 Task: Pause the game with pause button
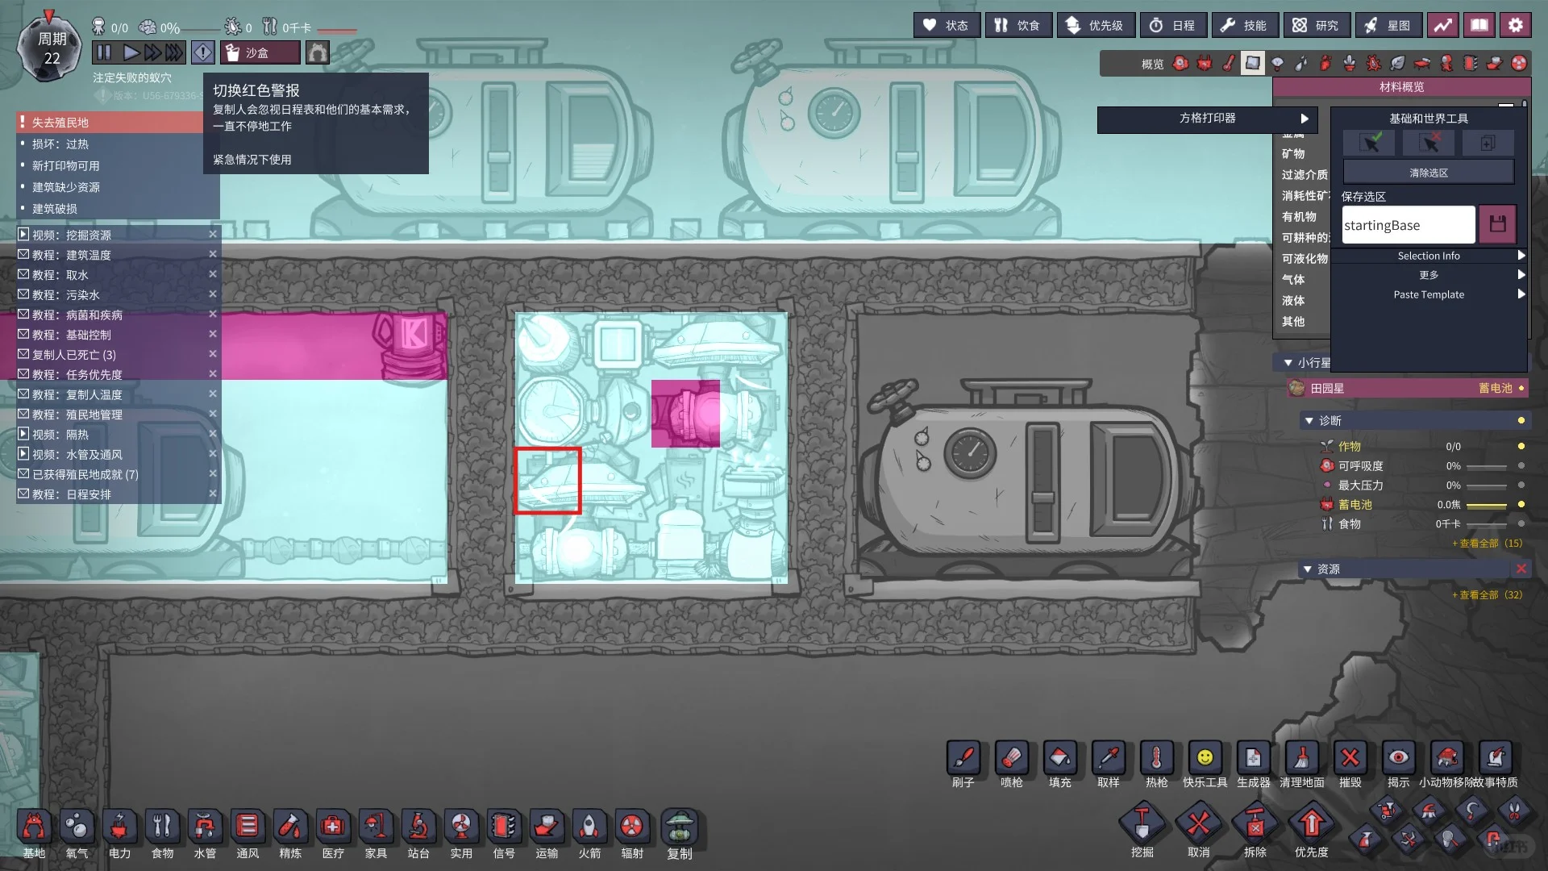pos(103,53)
